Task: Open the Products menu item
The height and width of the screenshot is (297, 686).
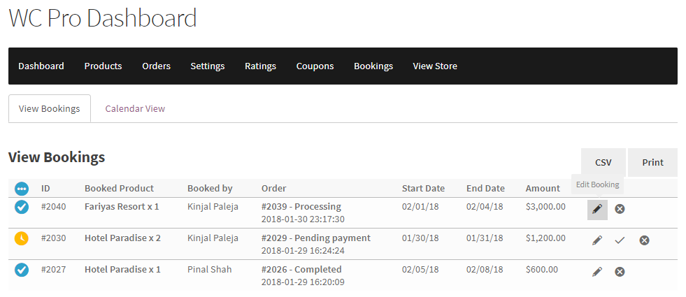Action: [x=103, y=66]
